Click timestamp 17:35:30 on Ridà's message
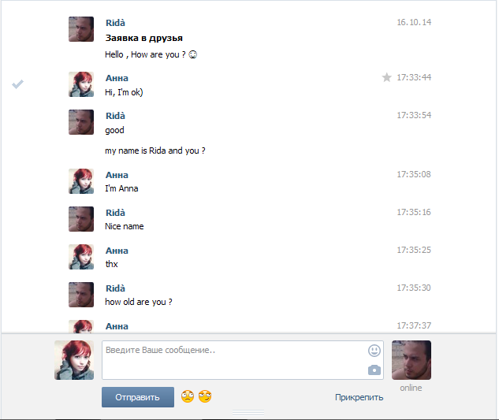Screen dimensions: 499x420 [414, 288]
